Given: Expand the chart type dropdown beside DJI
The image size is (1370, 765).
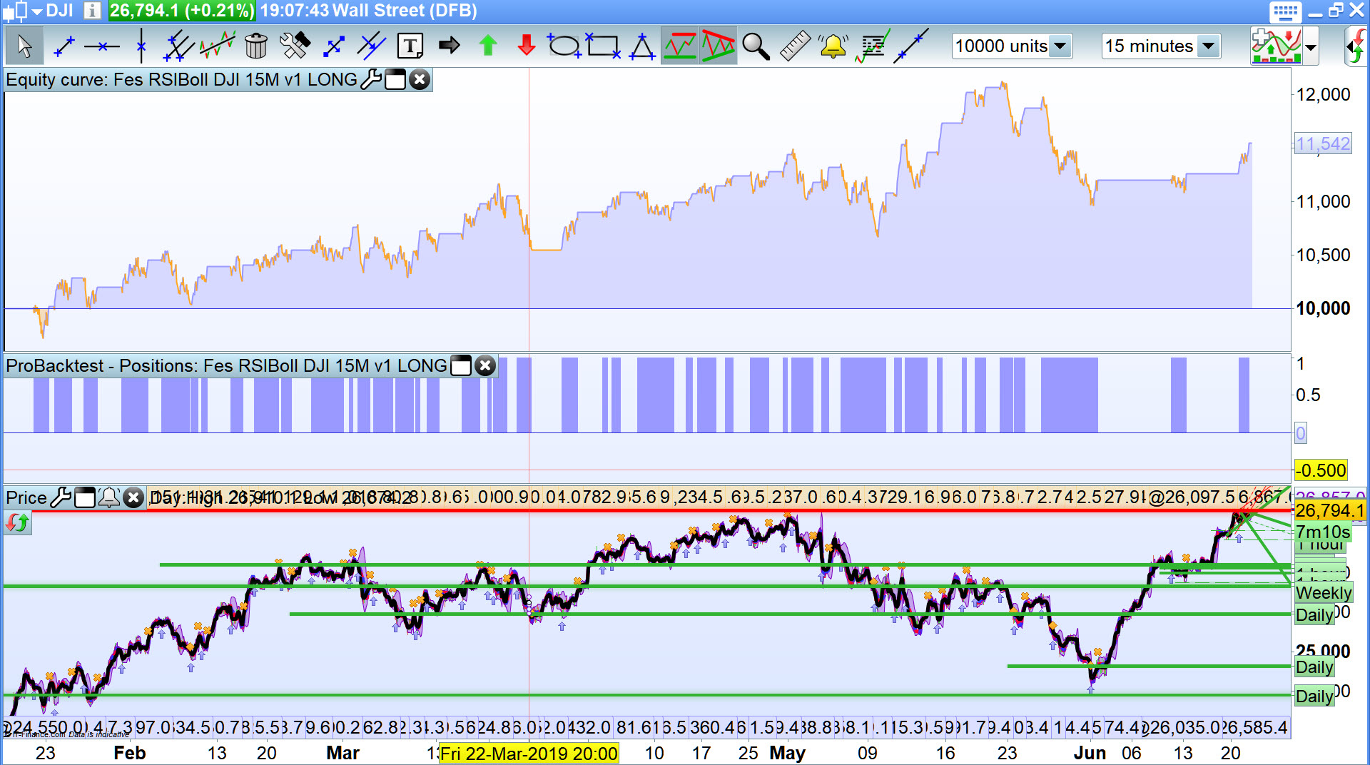Looking at the screenshot, I should [37, 11].
